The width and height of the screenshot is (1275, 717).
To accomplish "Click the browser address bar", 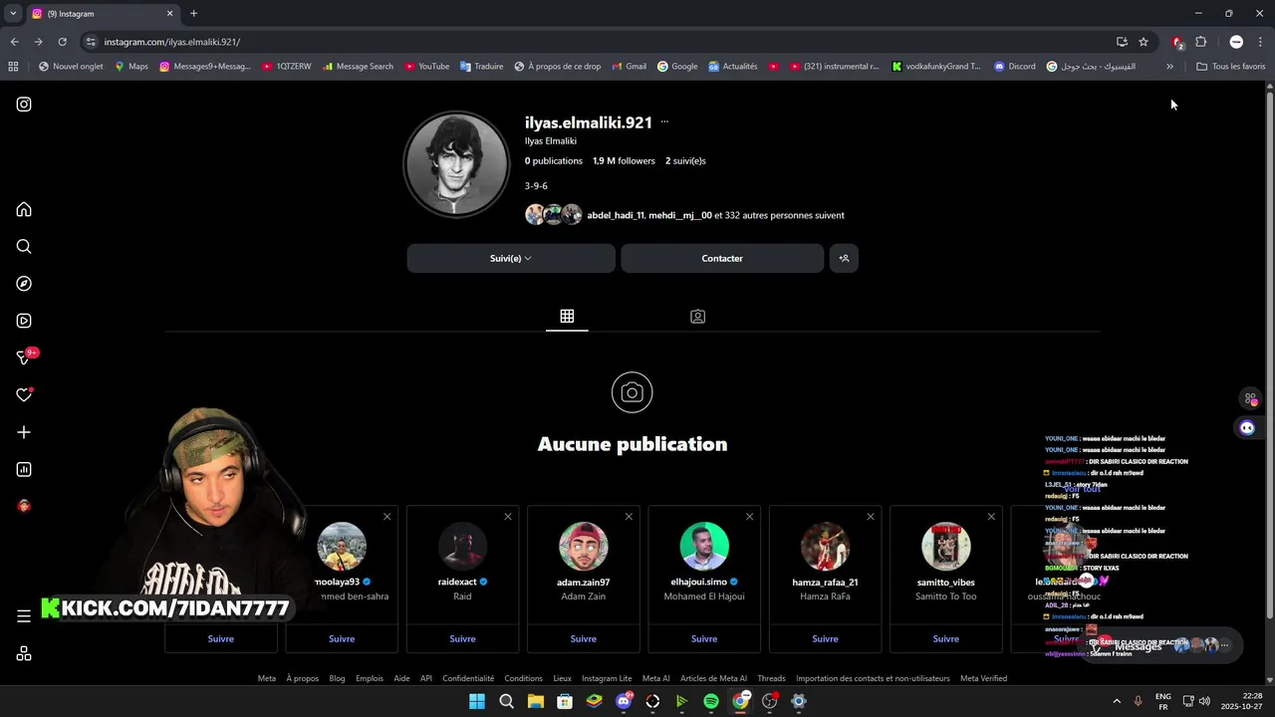I will click(x=598, y=42).
